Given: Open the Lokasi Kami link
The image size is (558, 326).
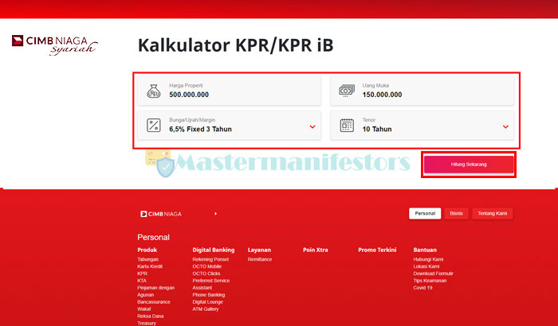Looking at the screenshot, I should click(x=426, y=266).
